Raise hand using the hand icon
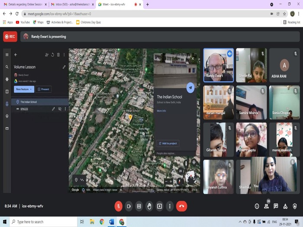 tap(149, 206)
